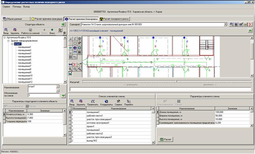
Task: Collapse the этаж1 tree node
Action: (x=12, y=44)
